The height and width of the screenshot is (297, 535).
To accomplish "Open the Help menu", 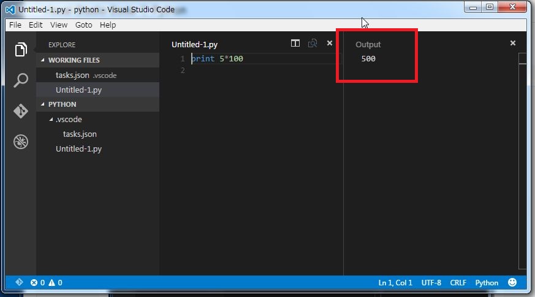I will 108,25.
